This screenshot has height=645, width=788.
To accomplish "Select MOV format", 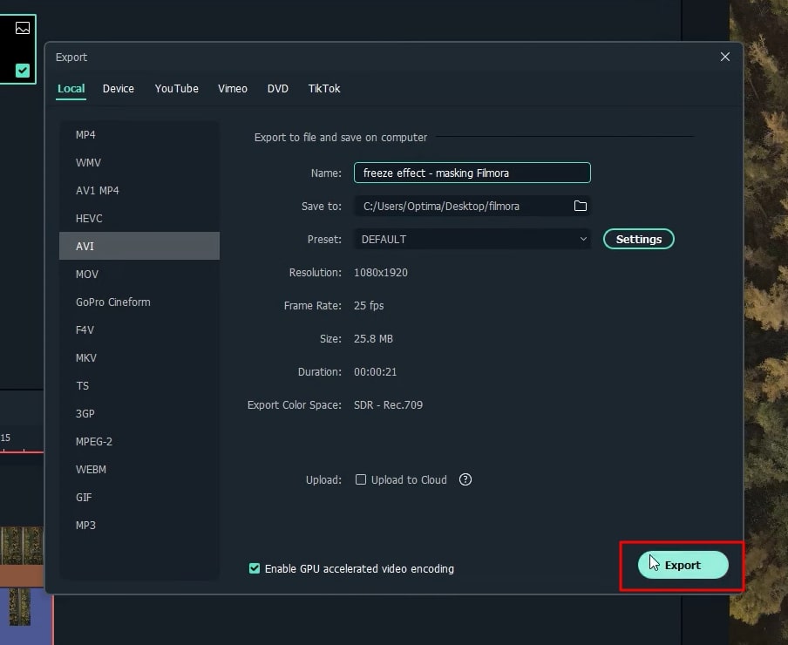I will pos(139,275).
